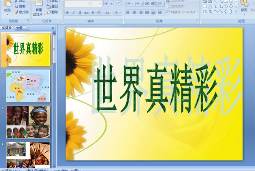Select the elbow connector shape
Screen dimensions: 255x171
click(x=215, y=6)
